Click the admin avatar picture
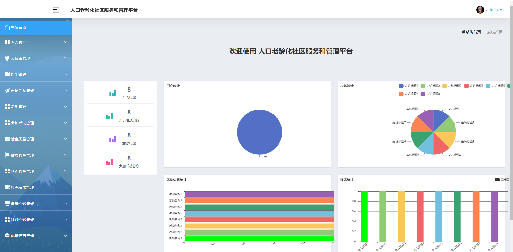The width and height of the screenshot is (513, 252). pyautogui.click(x=480, y=10)
